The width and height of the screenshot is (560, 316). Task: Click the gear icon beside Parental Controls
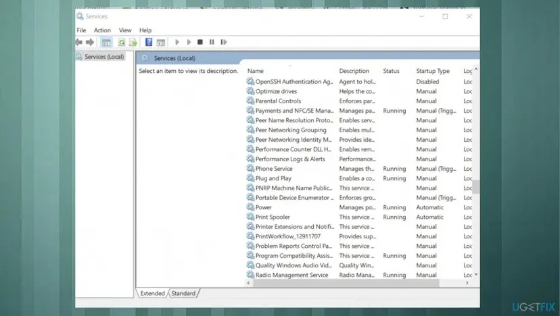click(250, 101)
